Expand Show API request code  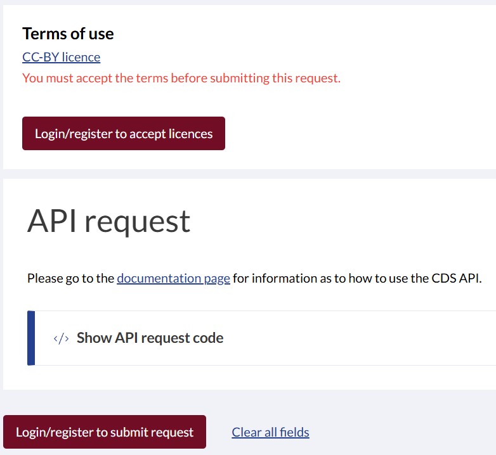[150, 338]
